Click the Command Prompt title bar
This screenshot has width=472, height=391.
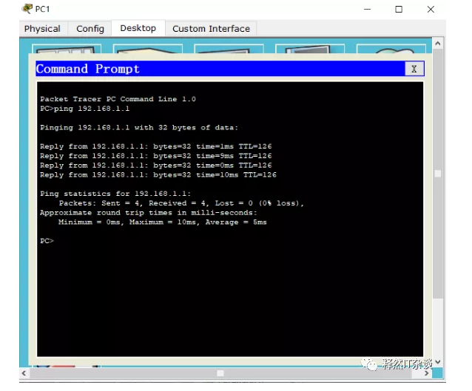point(220,69)
